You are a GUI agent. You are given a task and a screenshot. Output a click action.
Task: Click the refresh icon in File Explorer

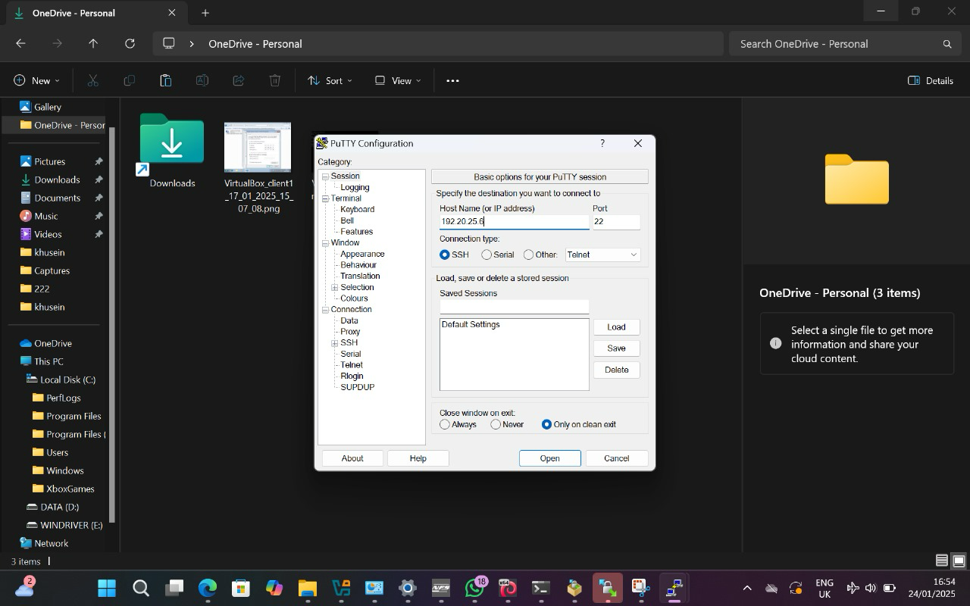point(130,44)
